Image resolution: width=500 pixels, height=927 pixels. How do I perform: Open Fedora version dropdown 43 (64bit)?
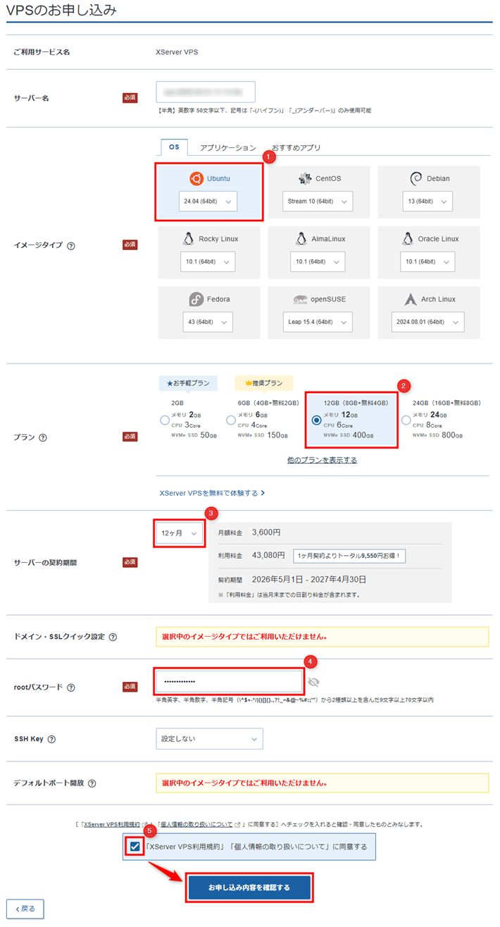tap(207, 322)
